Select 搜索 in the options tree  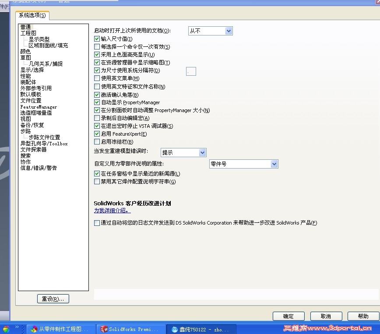pos(26,155)
